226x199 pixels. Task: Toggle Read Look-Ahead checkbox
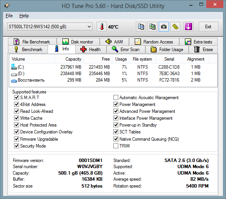coord(16,111)
